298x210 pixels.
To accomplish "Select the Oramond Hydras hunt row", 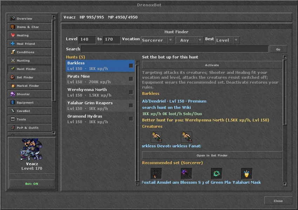I will click(100, 119).
